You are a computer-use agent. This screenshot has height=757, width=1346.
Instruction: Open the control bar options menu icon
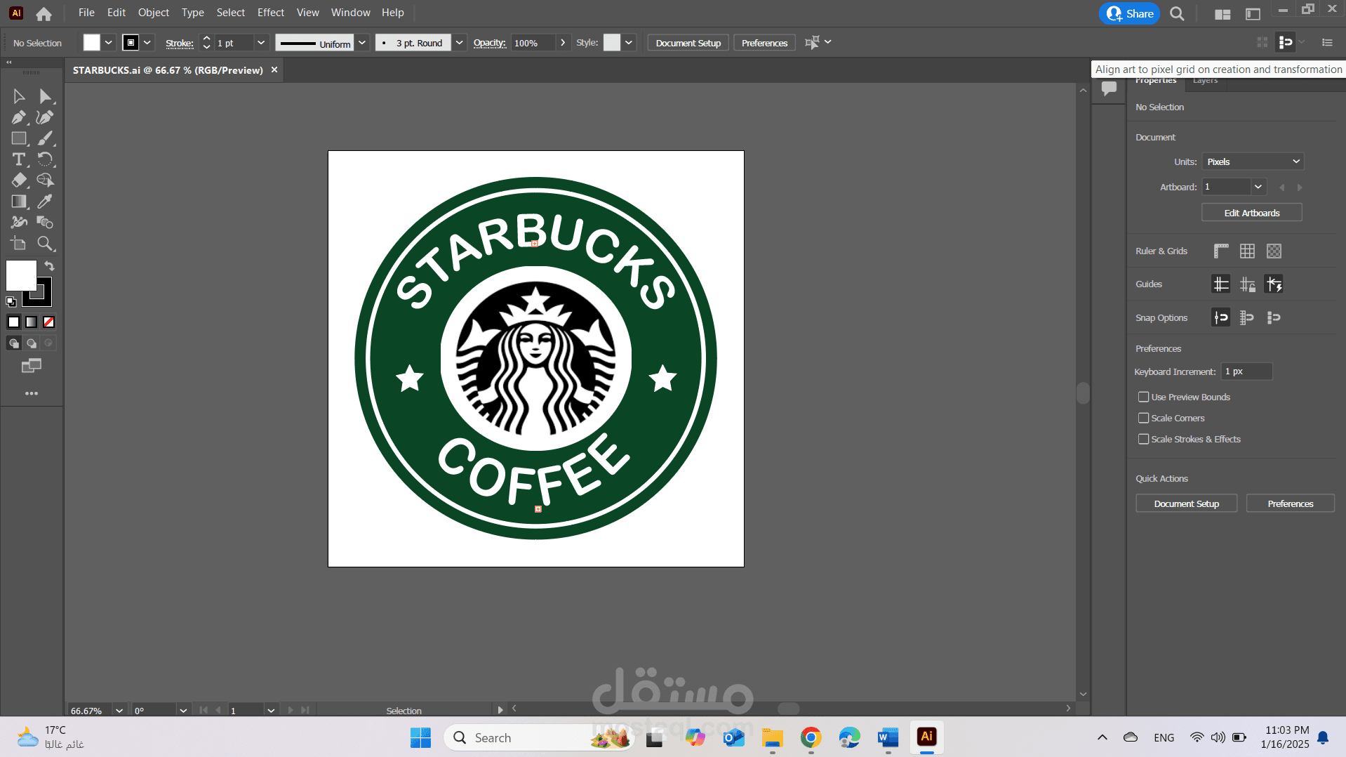1327,43
